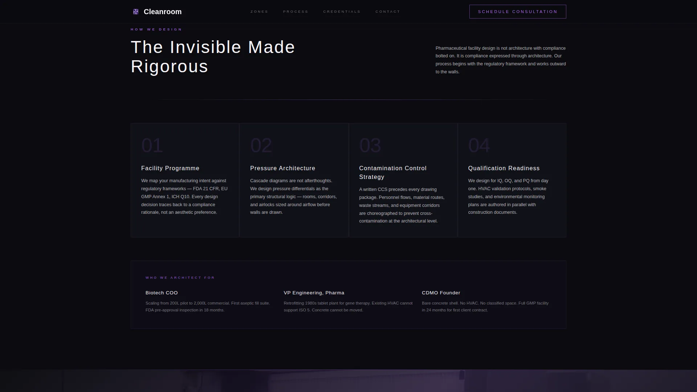Click paragraph starting Pharmaceutical facility design
The height and width of the screenshot is (392, 697).
coord(501,60)
